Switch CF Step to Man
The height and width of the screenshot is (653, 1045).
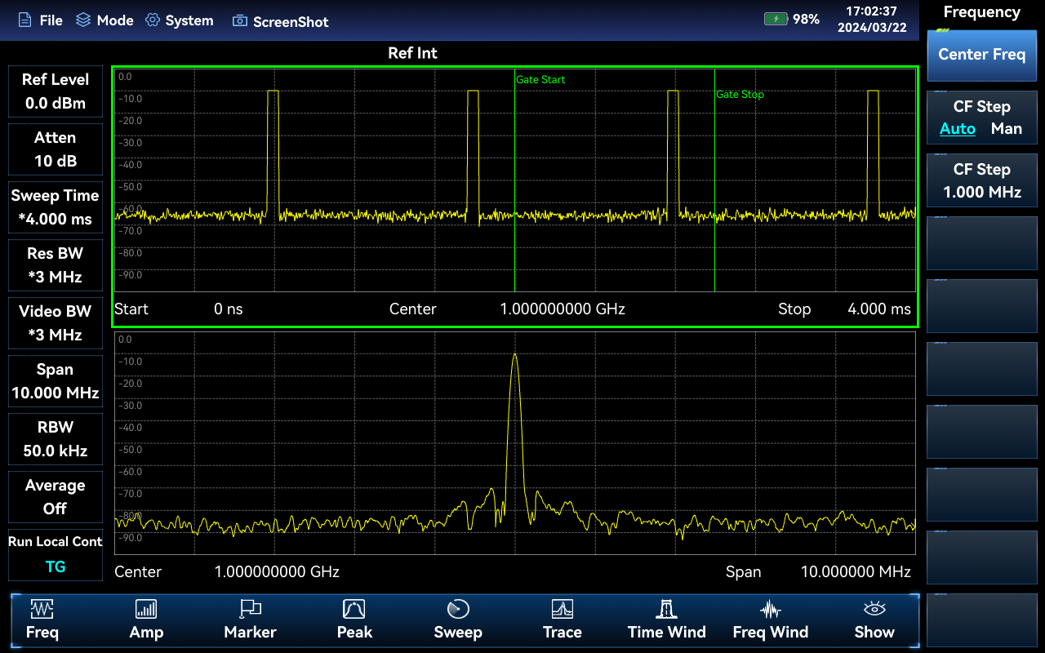1006,129
